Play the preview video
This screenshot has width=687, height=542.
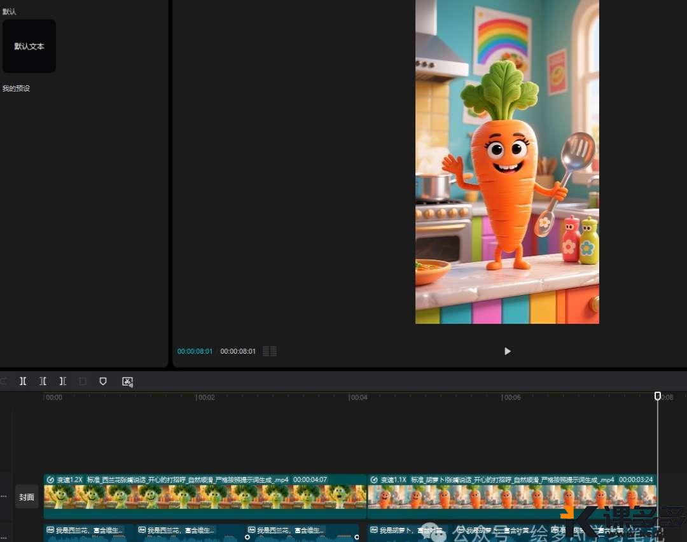tap(508, 351)
